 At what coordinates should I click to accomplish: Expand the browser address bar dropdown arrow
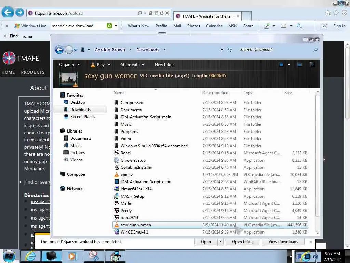(x=145, y=13)
